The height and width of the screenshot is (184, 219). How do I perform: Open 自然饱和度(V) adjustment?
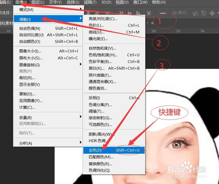114,48
